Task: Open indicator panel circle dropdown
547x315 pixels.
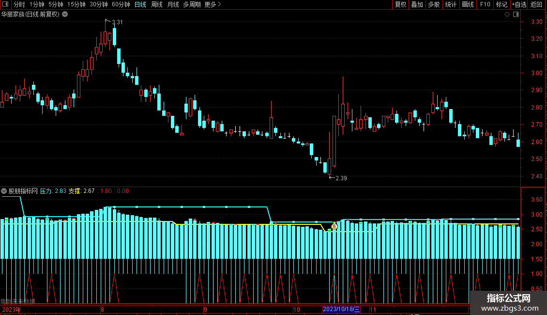Action: [4, 191]
